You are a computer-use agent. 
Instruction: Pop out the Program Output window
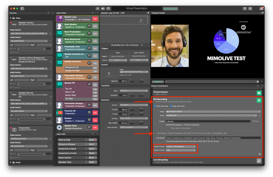click(x=262, y=13)
